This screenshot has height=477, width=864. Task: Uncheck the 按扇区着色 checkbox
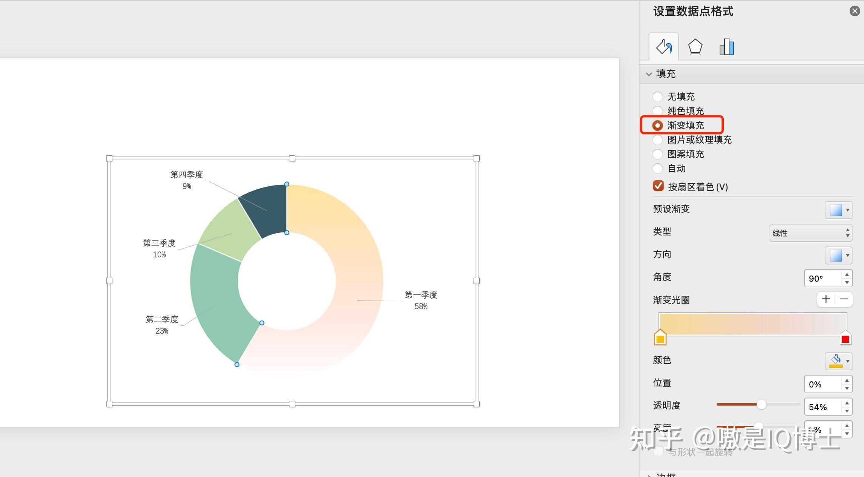(x=658, y=186)
